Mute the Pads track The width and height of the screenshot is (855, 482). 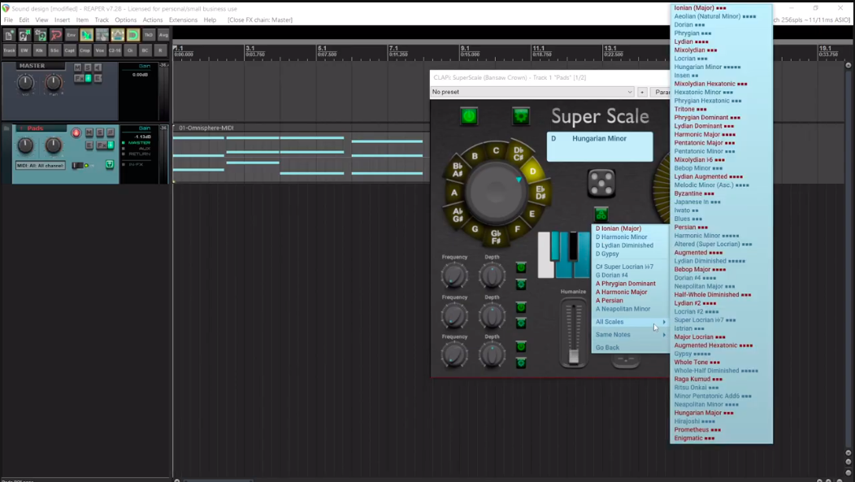click(x=89, y=132)
